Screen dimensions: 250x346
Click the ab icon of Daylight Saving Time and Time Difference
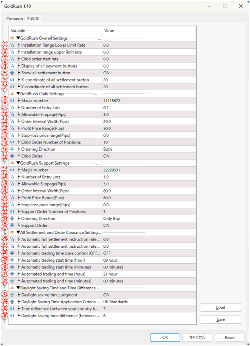point(12,288)
